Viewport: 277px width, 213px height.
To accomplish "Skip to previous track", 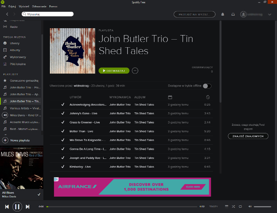I will 7,207.
